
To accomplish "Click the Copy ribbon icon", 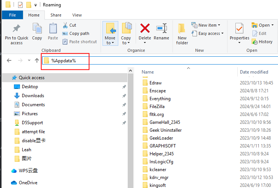I will (37, 28).
